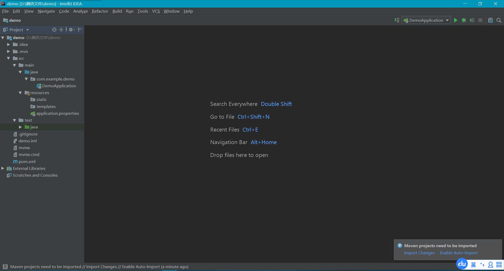Click Import Changes in Maven notification

(x=419, y=253)
